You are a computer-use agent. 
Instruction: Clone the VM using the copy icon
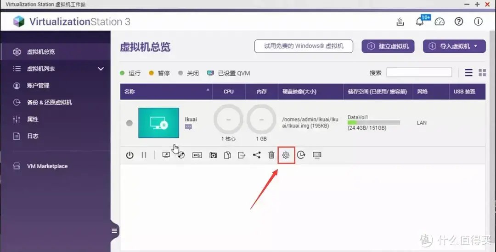coord(227,155)
